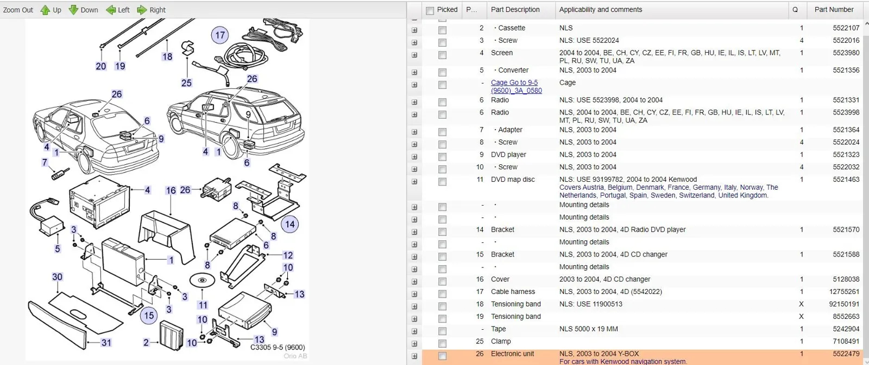869x365 pixels.
Task: Pan diagram with the Left arrow icon
Action: click(111, 10)
